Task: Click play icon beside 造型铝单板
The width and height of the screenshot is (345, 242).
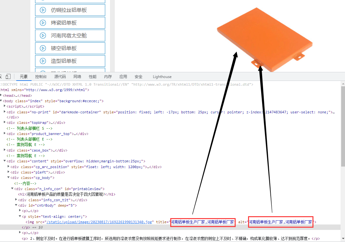Action: [43, 61]
